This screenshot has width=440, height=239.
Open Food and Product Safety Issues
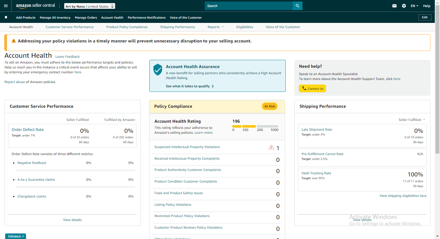[179, 193]
